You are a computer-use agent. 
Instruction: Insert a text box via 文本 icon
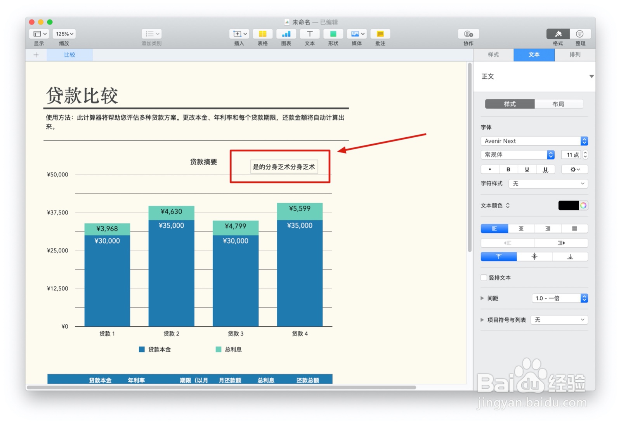(309, 34)
